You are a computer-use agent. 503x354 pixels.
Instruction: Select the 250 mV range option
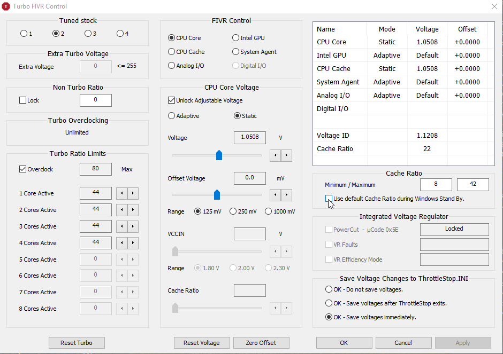pos(233,211)
